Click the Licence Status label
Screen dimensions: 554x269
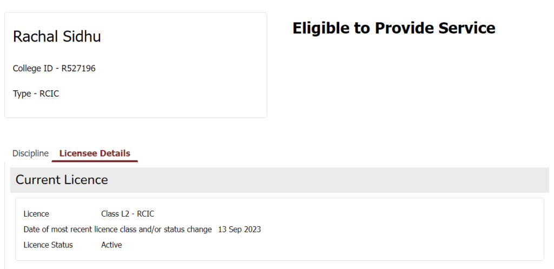point(48,245)
